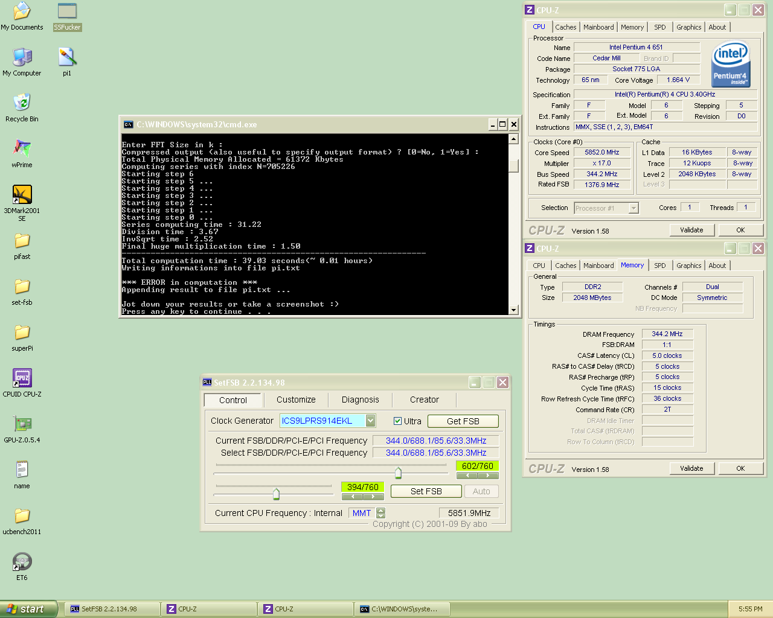Click the upper FSB slider thumb

pos(398,473)
